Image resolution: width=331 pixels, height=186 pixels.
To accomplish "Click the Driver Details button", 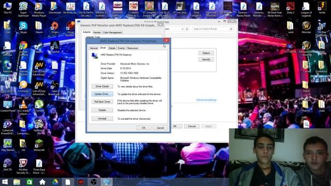I will [102, 86].
